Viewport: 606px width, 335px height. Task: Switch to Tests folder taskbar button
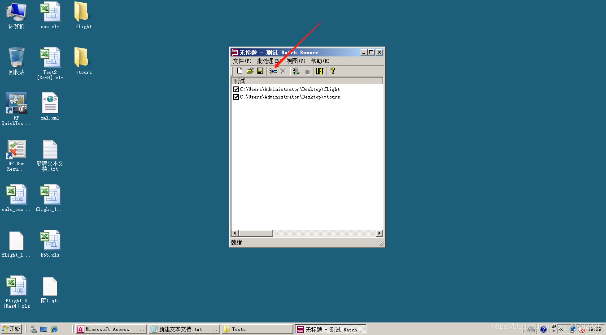click(257, 329)
